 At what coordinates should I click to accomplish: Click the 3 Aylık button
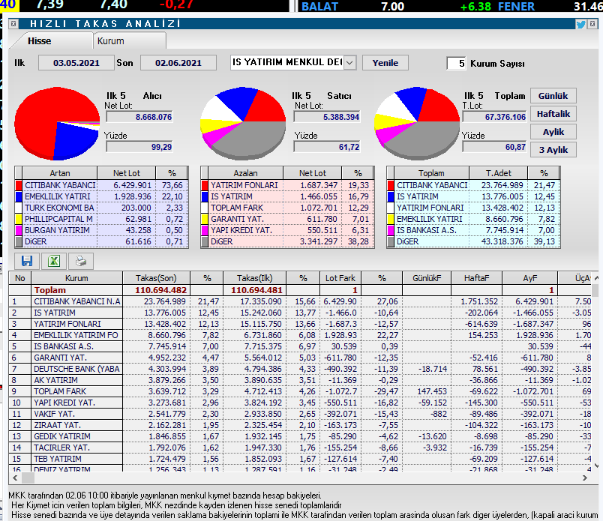click(x=553, y=150)
